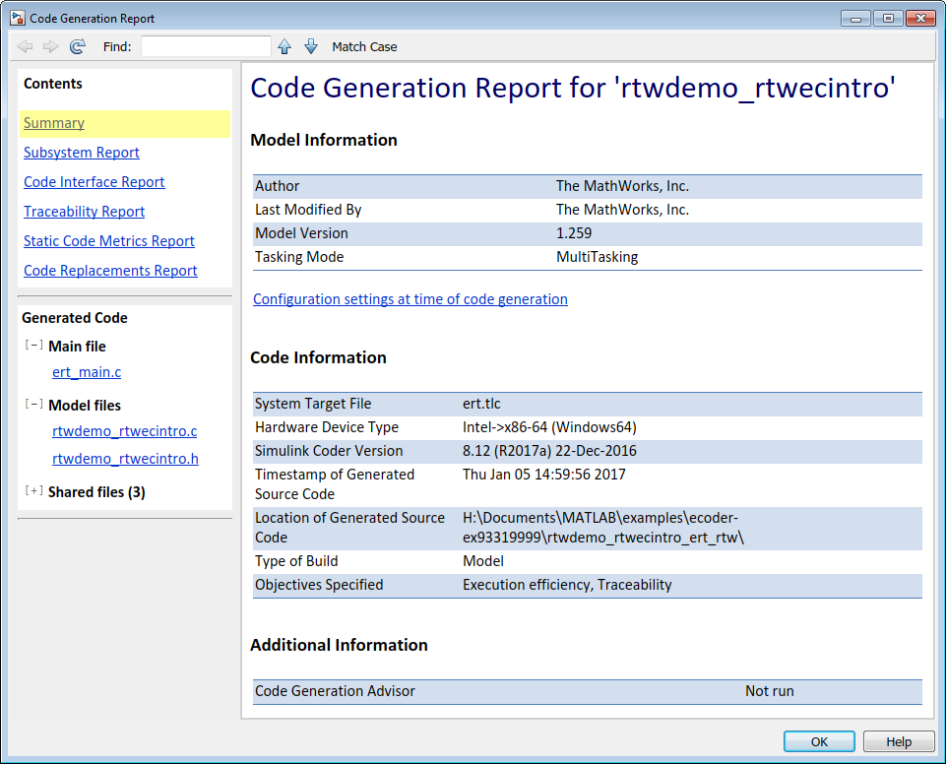Open ert_main.c generated file
946x764 pixels.
(x=87, y=372)
